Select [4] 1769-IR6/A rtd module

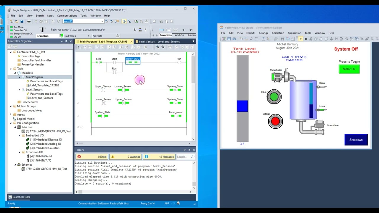pyautogui.click(x=41, y=156)
